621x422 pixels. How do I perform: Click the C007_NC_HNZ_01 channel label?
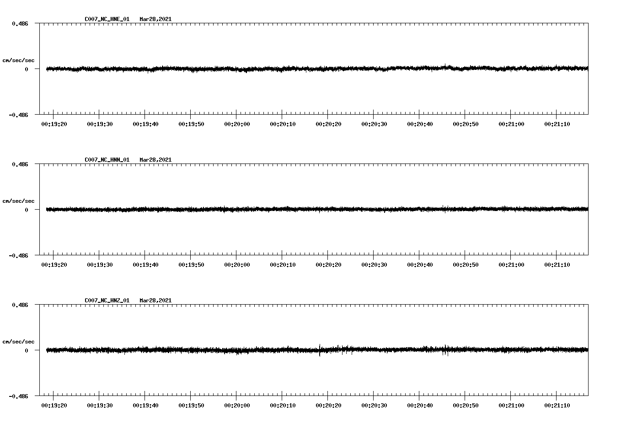coord(106,300)
